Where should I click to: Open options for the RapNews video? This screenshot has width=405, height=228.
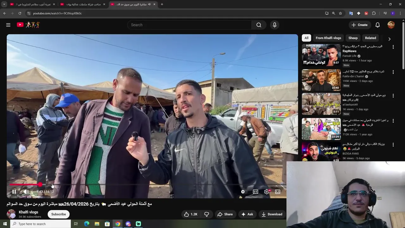pos(393,47)
